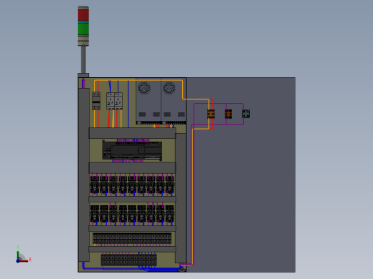Select the signal tower mounting base

pyautogui.click(x=83, y=75)
